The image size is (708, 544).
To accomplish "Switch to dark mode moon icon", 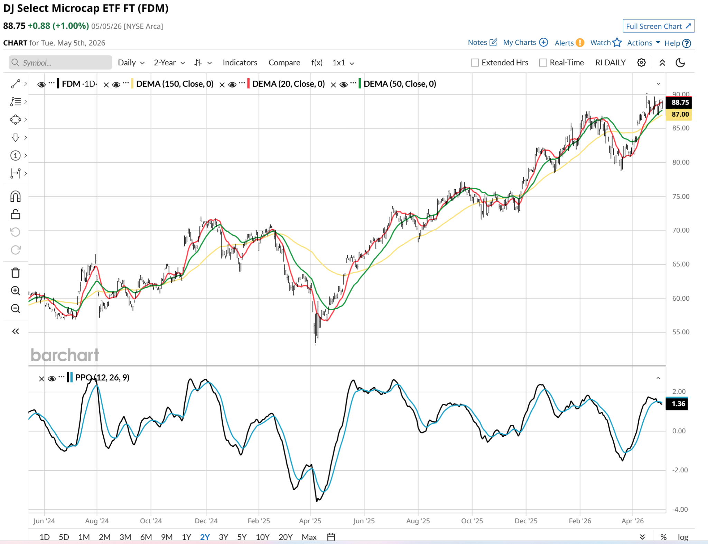I will (680, 63).
